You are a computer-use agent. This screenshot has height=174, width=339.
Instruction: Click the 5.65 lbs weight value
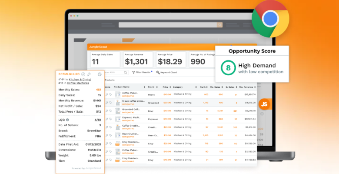tap(95, 155)
